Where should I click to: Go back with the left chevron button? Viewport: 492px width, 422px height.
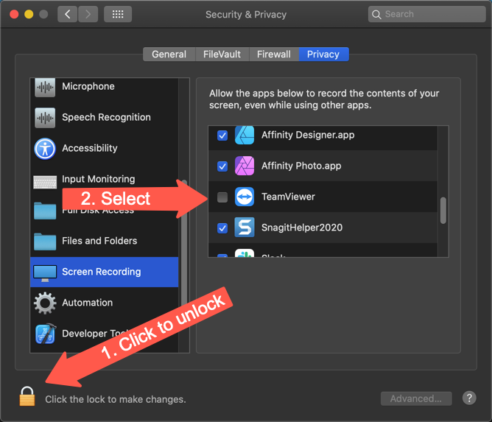click(67, 14)
